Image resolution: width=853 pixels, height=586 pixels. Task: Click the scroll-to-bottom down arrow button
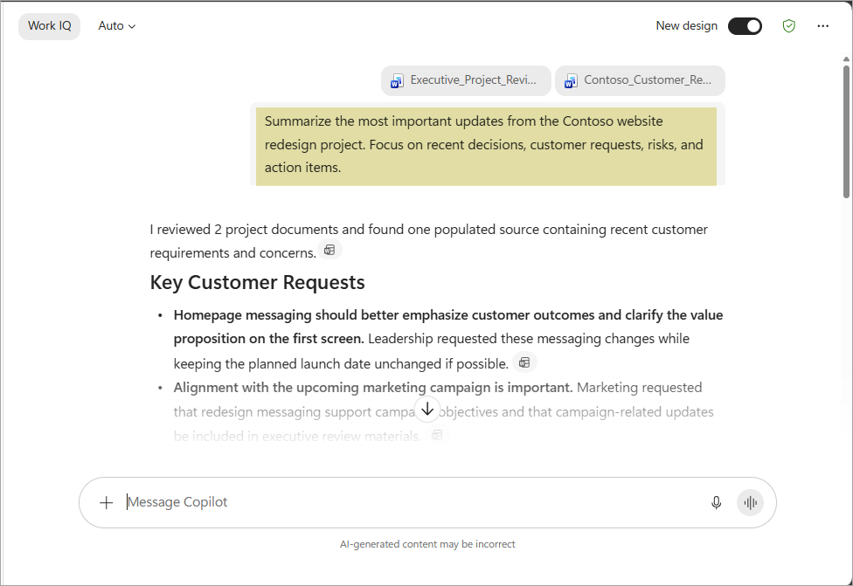(x=427, y=409)
